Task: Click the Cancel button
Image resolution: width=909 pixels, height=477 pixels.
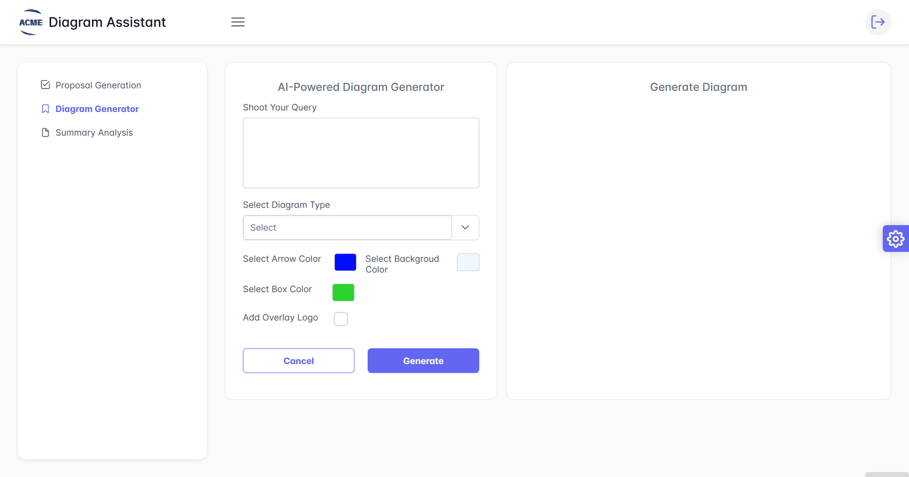Action: pos(298,361)
